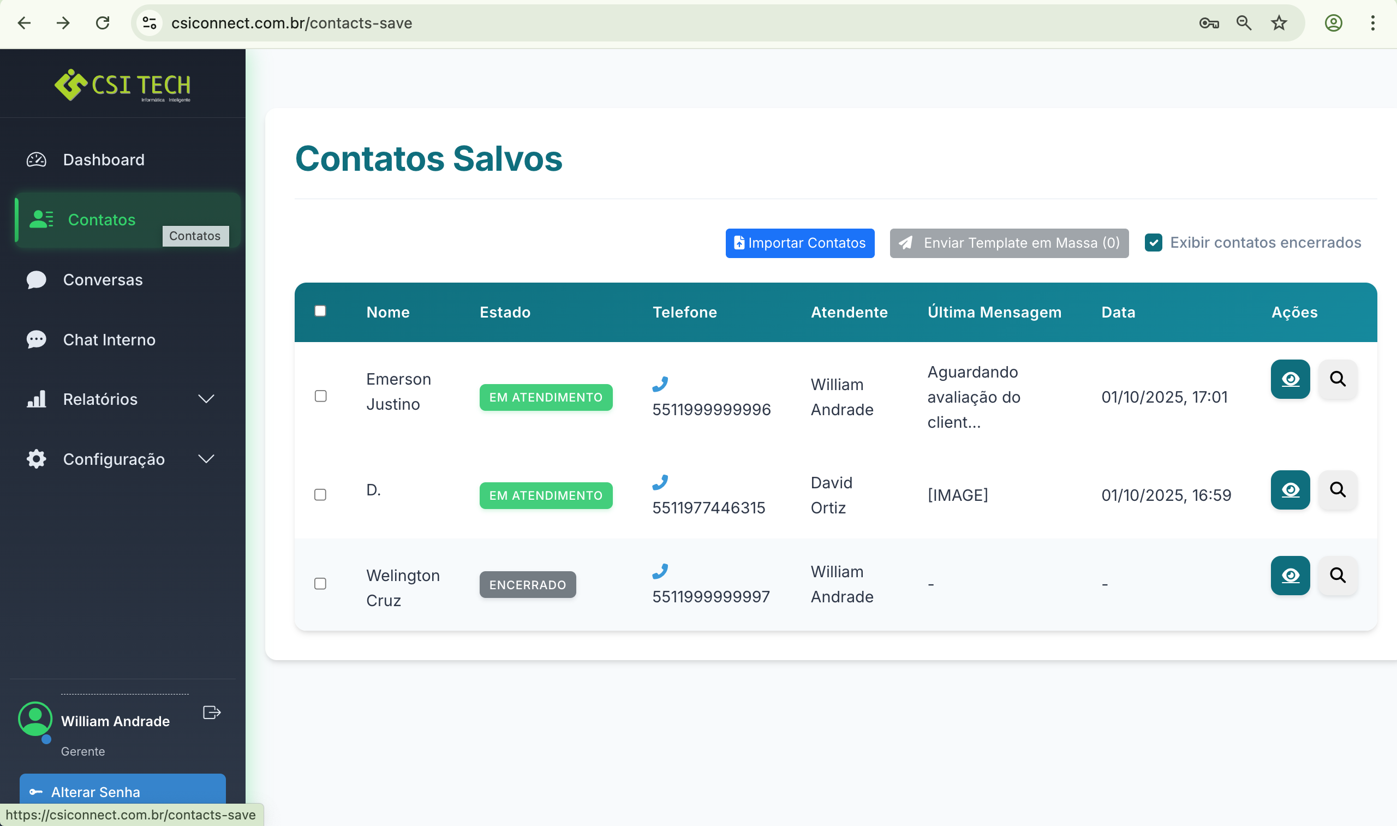Click the Dashboard speedometer icon
The height and width of the screenshot is (826, 1397).
35,160
